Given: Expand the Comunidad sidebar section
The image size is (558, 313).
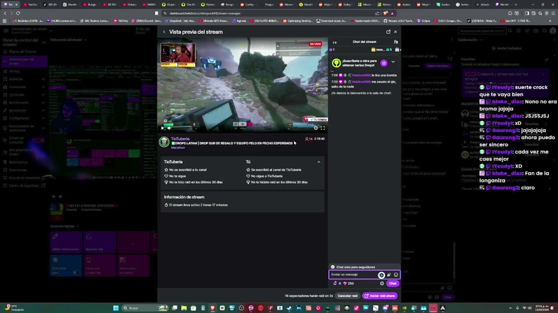Looking at the screenshot, I should (x=24, y=87).
